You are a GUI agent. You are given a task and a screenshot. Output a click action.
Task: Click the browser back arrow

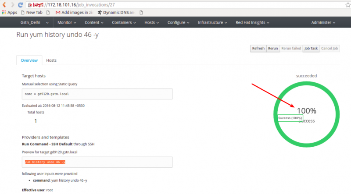click(x=4, y=5)
